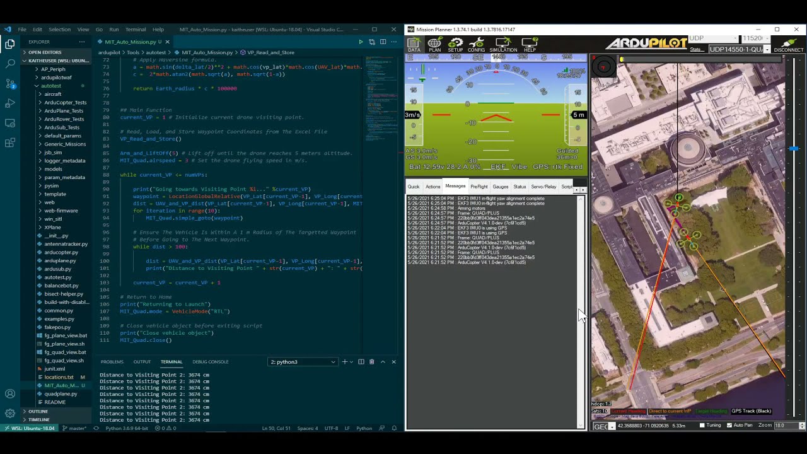Open the Terminal menu in VS Code
Screen dimensions: 807x454
point(136,29)
